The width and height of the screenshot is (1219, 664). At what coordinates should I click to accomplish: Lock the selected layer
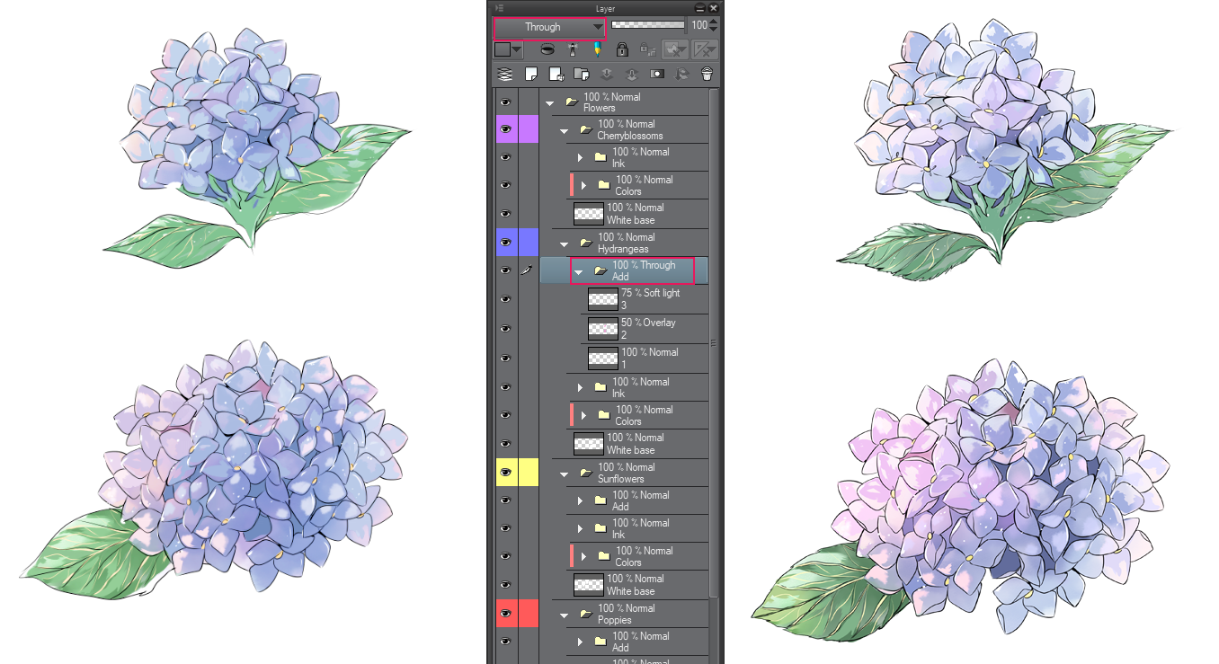[622, 49]
